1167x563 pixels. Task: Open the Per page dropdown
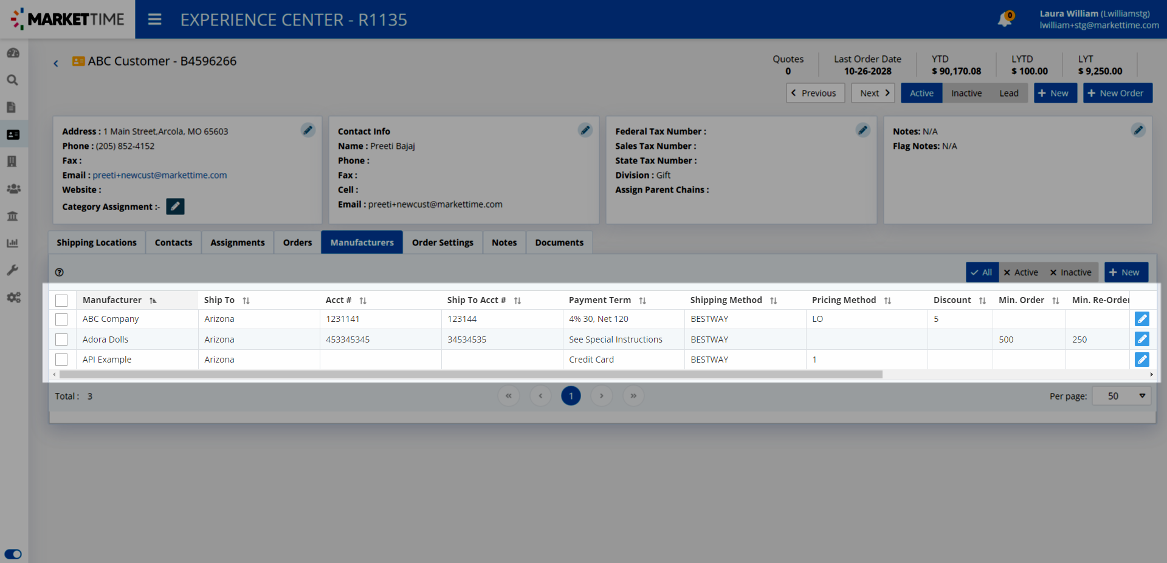pyautogui.click(x=1121, y=396)
